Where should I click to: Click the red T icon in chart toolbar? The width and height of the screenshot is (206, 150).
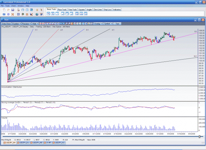coord(45,24)
